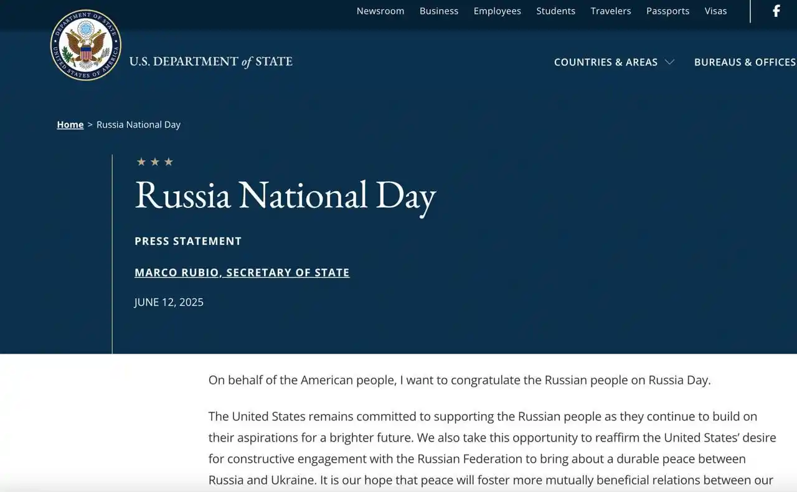Click the U.S. Department of State wordmark
Screen dimensions: 797x492
tap(211, 61)
